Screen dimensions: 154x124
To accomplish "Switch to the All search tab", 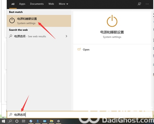I will 13,4.
